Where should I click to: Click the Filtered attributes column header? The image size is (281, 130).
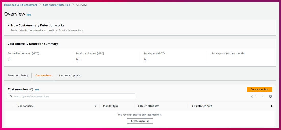click(149, 106)
